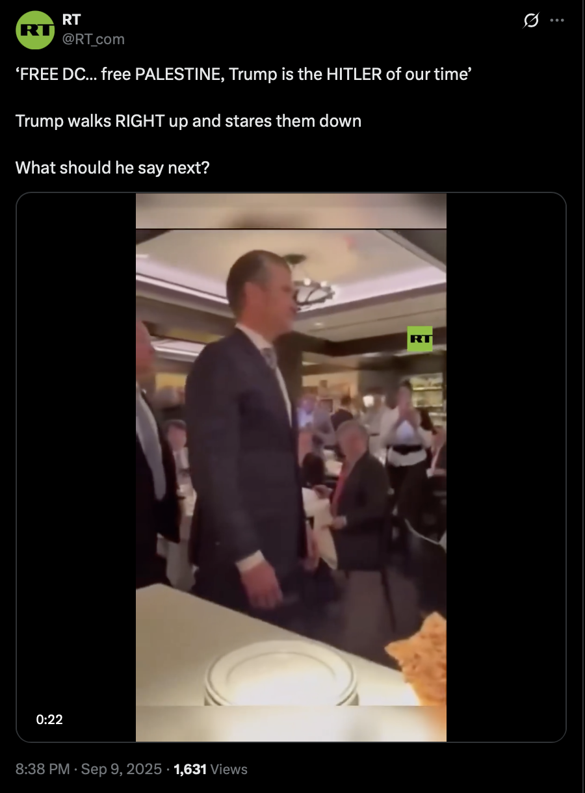Open the 1,631 Views count
The width and height of the screenshot is (585, 793).
[211, 769]
